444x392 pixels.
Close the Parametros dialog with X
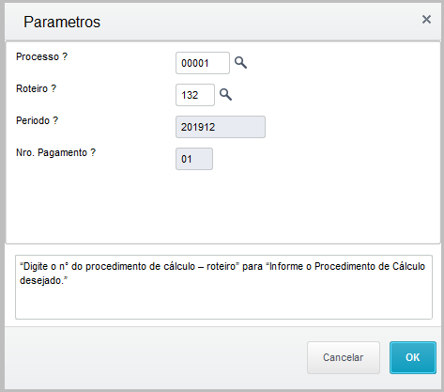pyautogui.click(x=426, y=20)
